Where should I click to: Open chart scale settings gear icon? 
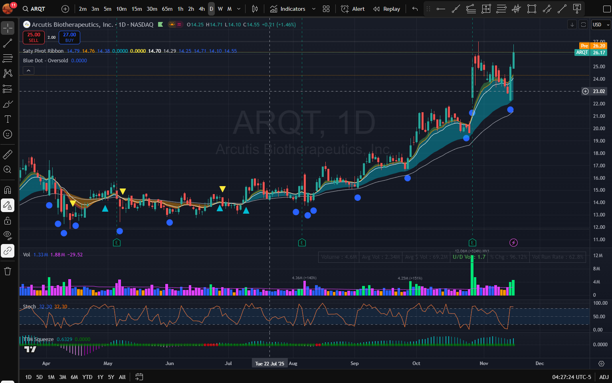601,363
